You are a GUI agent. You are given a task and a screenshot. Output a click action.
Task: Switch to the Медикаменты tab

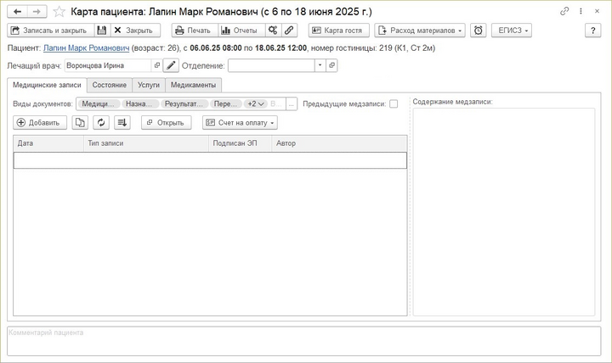tap(193, 85)
